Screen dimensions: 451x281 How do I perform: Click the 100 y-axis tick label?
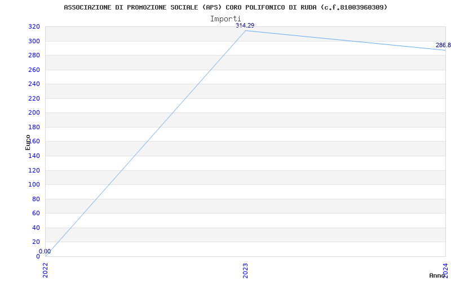coord(34,185)
